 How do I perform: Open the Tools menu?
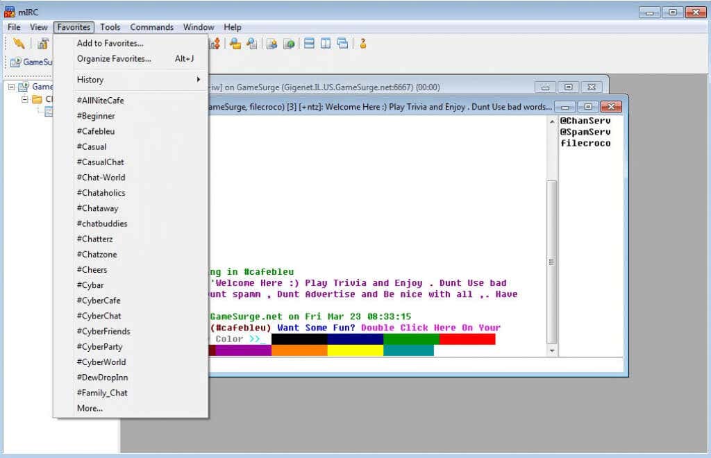pos(110,27)
